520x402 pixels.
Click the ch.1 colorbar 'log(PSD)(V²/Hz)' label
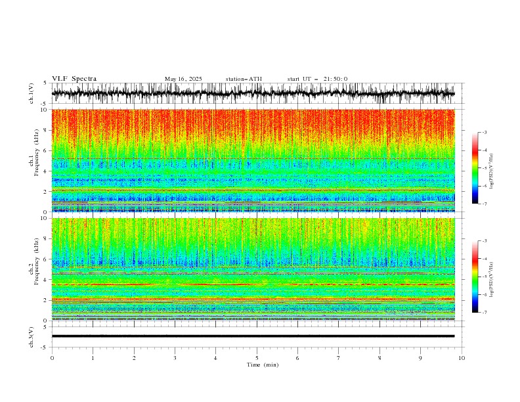coord(492,171)
